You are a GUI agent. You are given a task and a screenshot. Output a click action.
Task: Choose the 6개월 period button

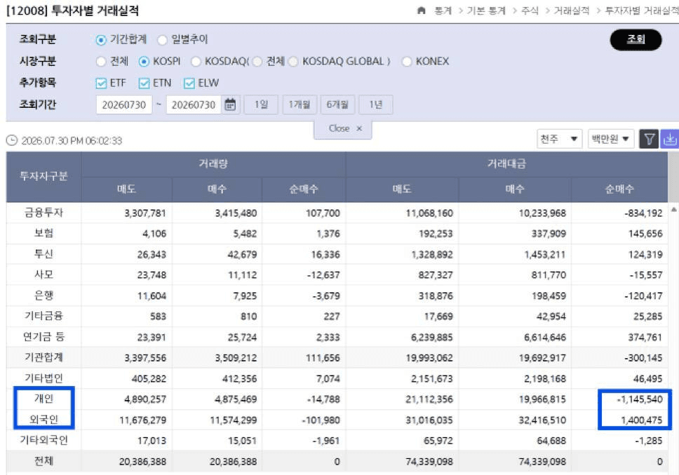click(x=337, y=104)
